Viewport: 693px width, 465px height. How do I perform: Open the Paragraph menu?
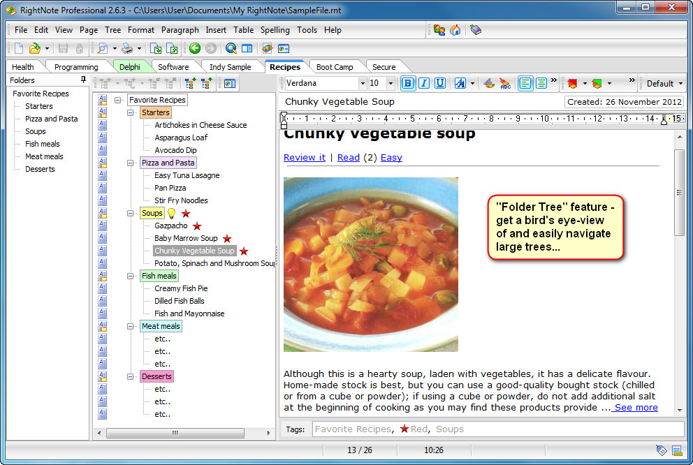pyautogui.click(x=180, y=30)
